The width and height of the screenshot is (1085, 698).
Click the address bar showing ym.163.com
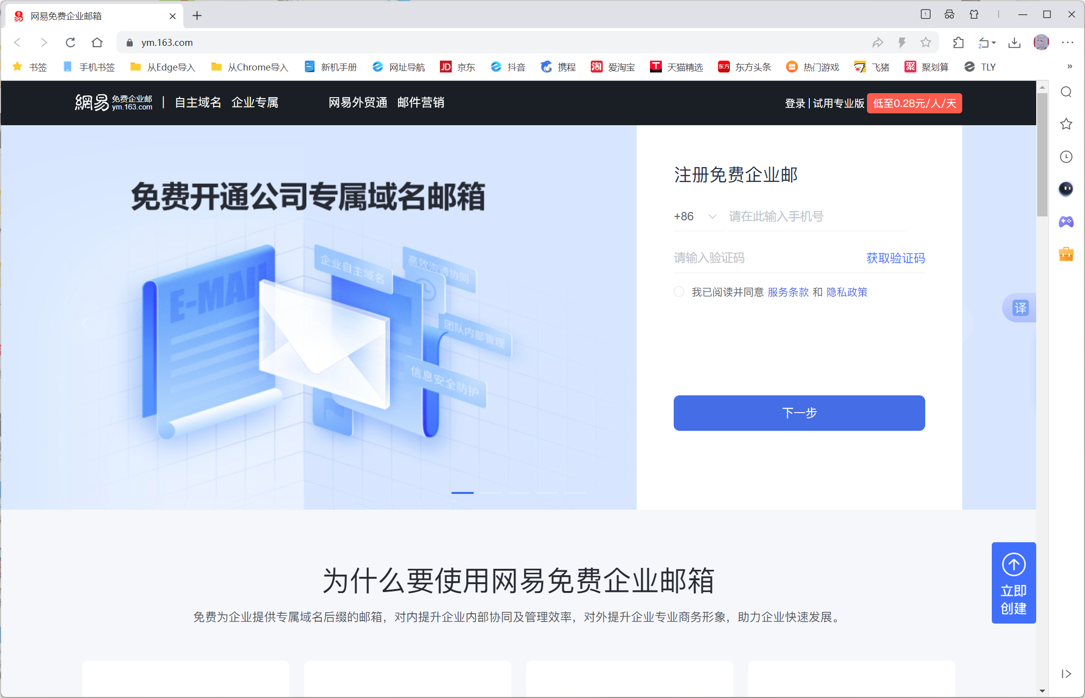coord(493,43)
